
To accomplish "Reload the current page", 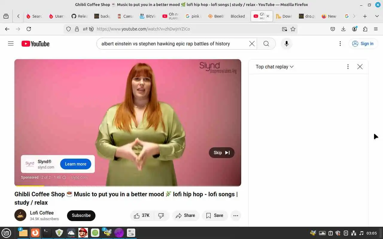I will click(x=29, y=29).
